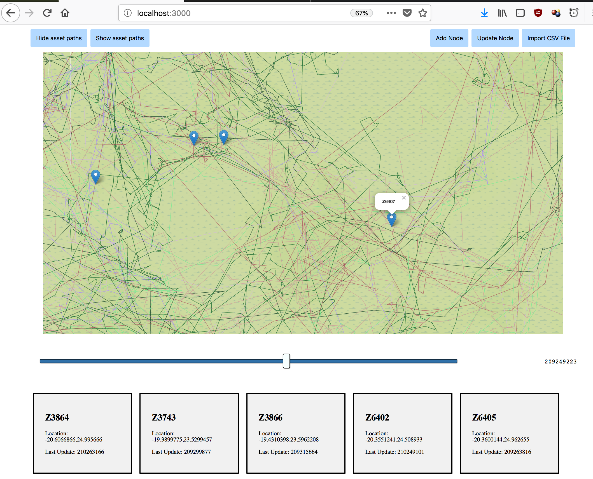Click Import CSV File button
Screen dimensions: 593x479
(548, 38)
